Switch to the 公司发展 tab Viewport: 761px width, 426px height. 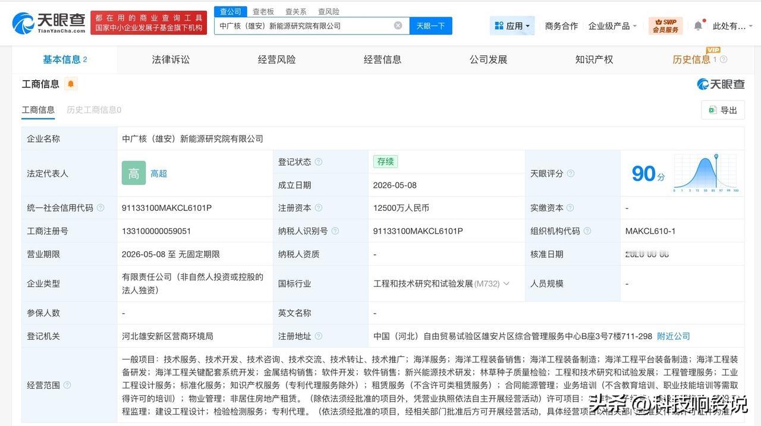488,59
